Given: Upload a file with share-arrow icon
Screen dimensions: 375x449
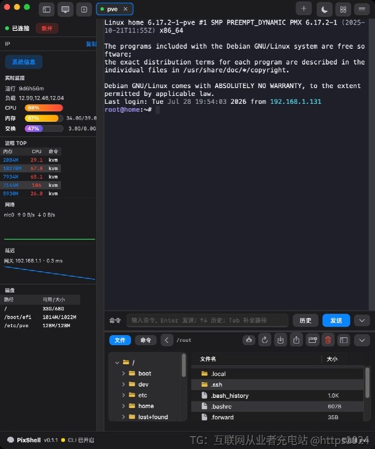Looking at the screenshot, I should click(x=297, y=340).
